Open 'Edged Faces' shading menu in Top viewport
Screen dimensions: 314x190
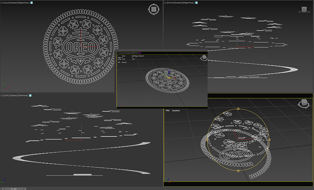pyautogui.click(x=24, y=3)
